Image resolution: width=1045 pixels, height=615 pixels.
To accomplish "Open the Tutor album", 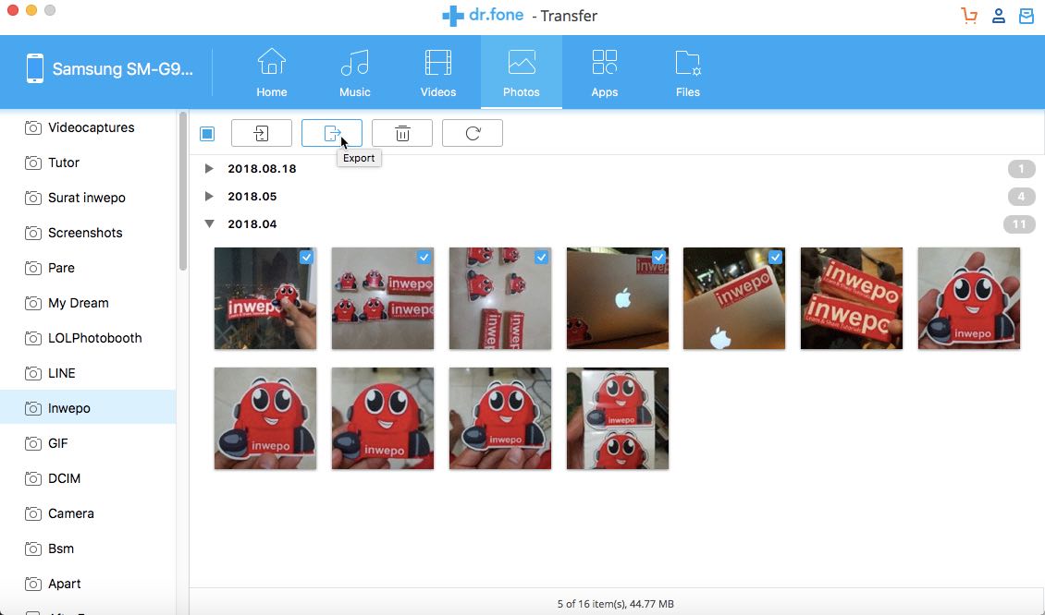I will 88,163.
